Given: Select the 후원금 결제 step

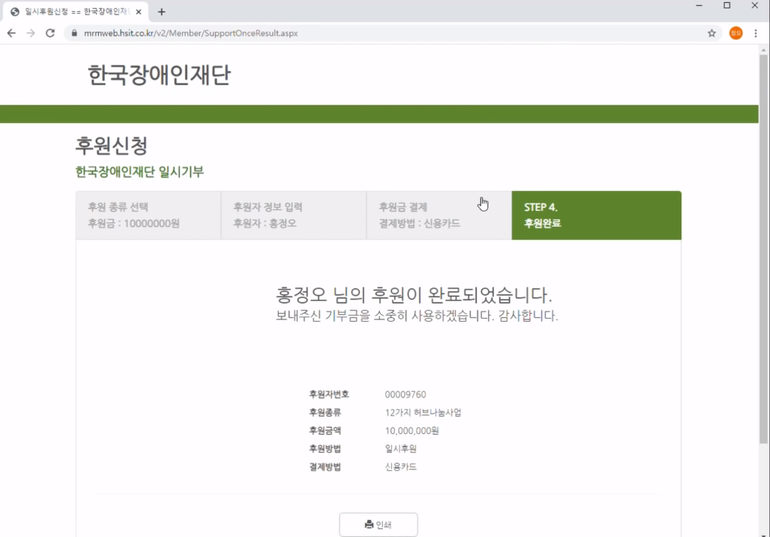Looking at the screenshot, I should point(439,215).
